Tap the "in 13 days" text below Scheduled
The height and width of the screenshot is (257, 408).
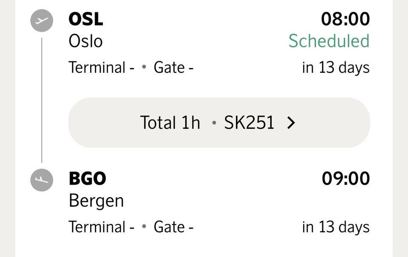[x=336, y=68]
